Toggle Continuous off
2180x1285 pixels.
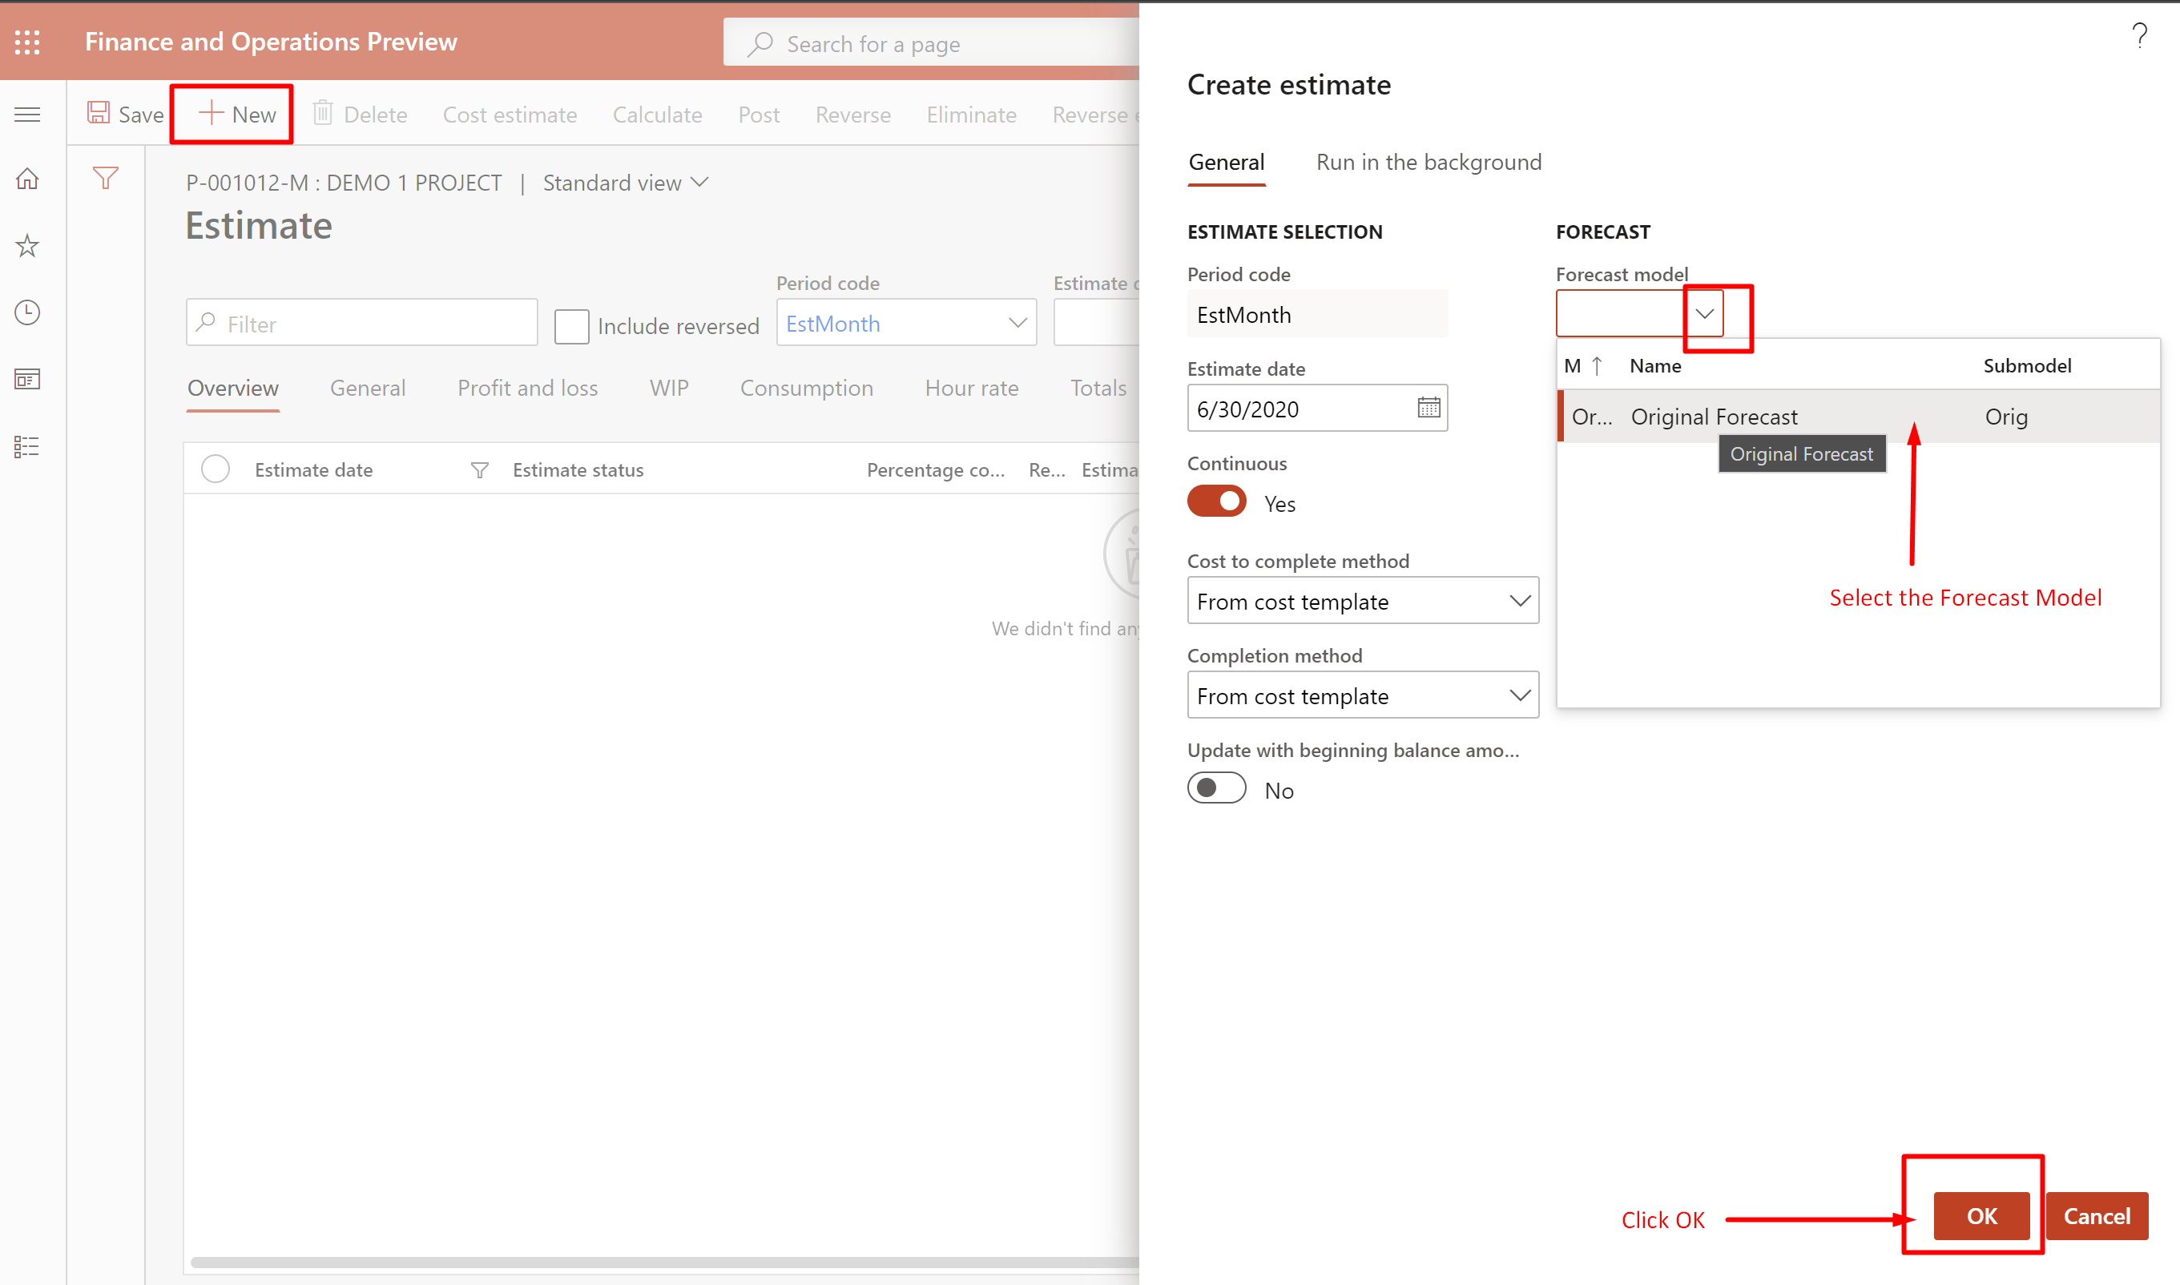1216,501
